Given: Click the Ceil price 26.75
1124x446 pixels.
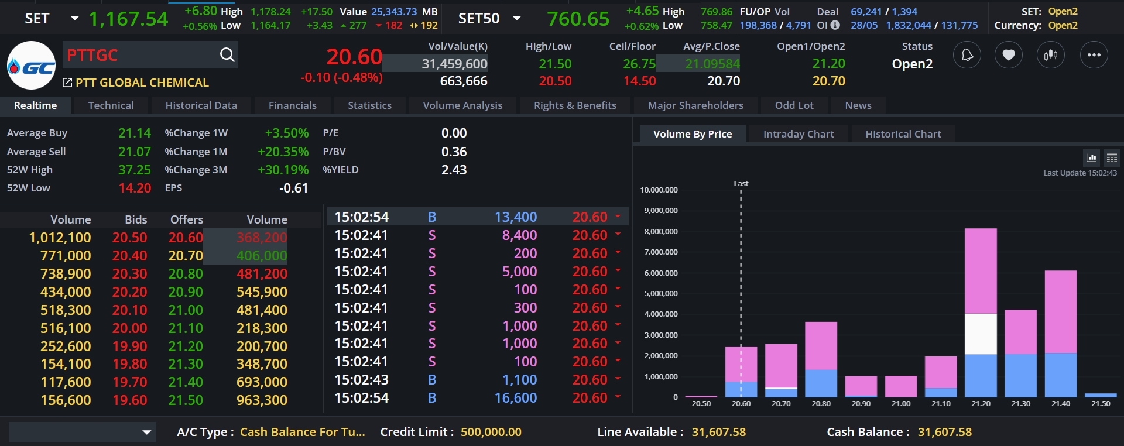Looking at the screenshot, I should tap(639, 64).
